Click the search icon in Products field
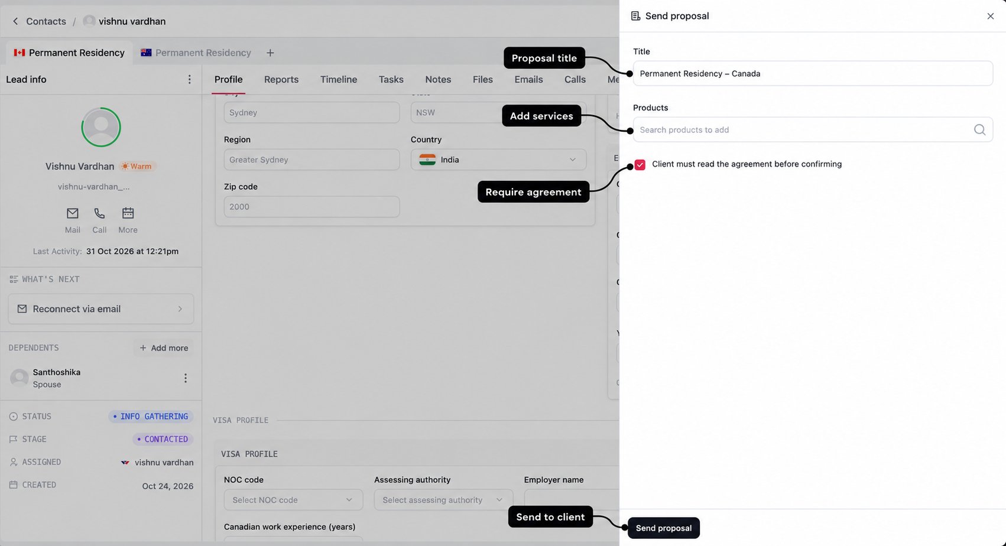Screen dimensions: 1006x546 coord(979,130)
